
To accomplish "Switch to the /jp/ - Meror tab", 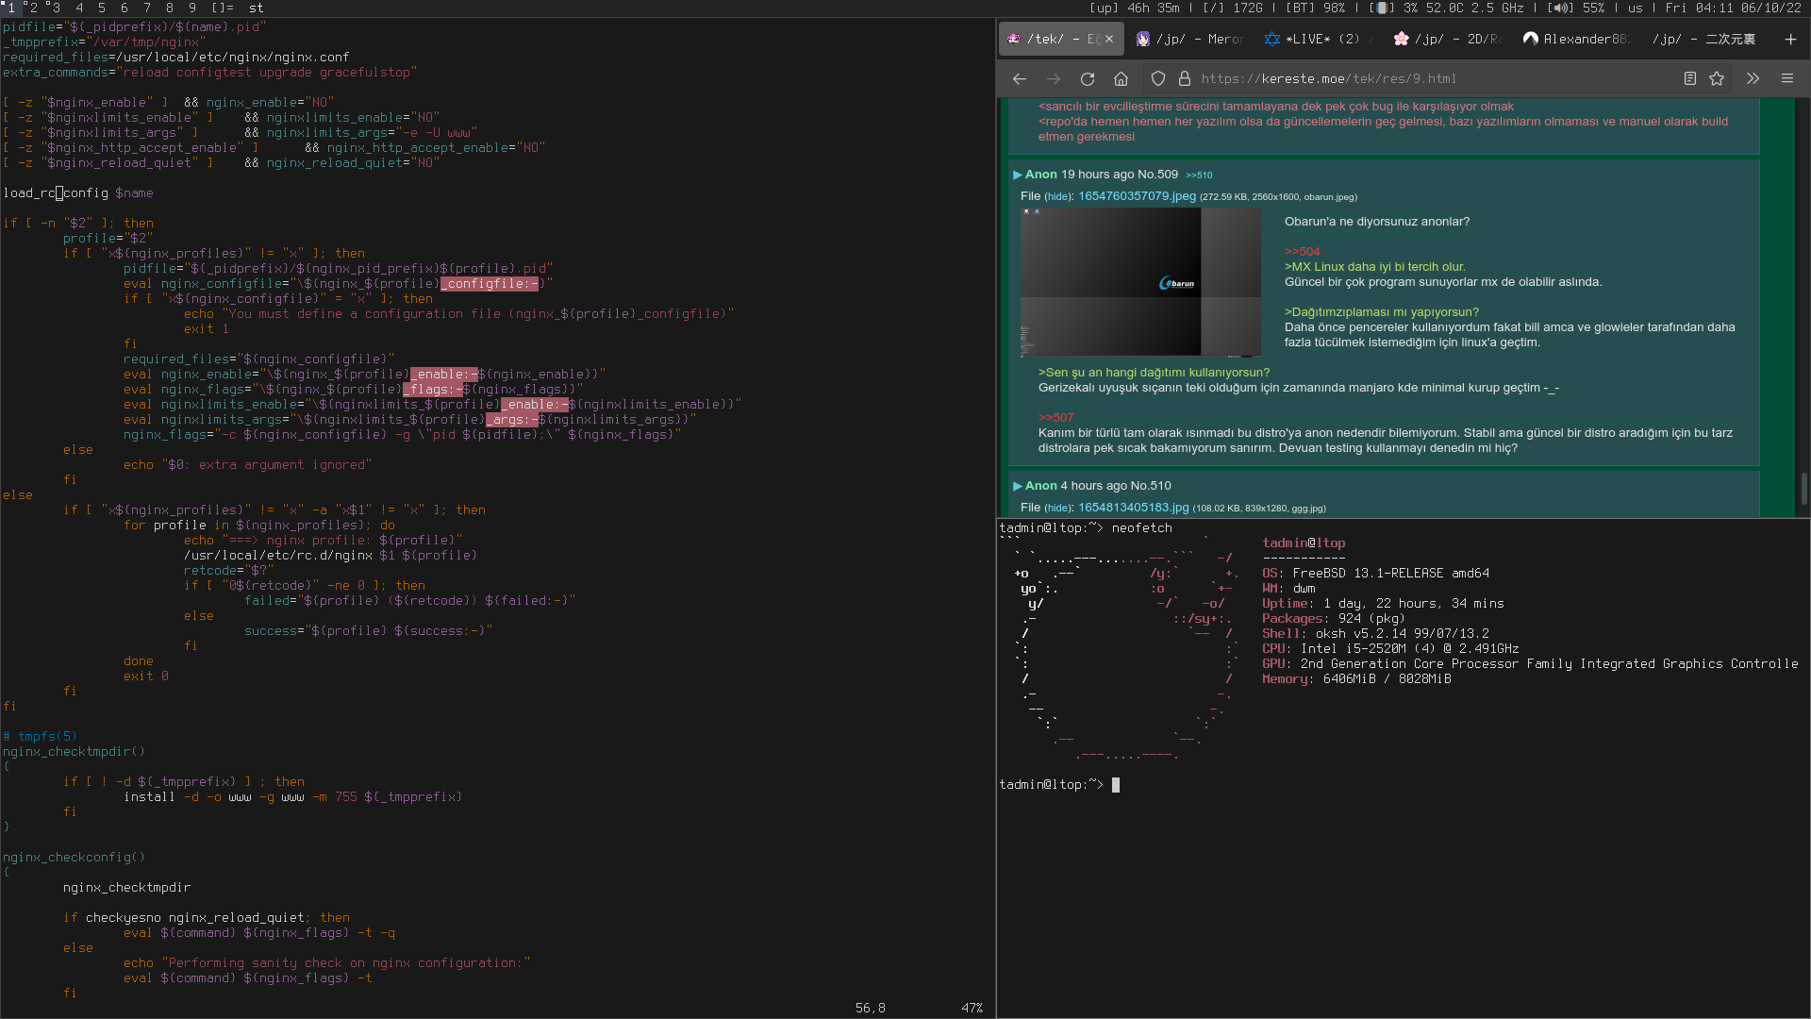I will 1188,39.
